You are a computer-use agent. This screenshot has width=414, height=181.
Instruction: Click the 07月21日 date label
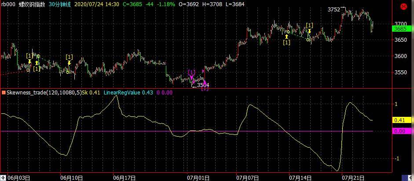353,178
